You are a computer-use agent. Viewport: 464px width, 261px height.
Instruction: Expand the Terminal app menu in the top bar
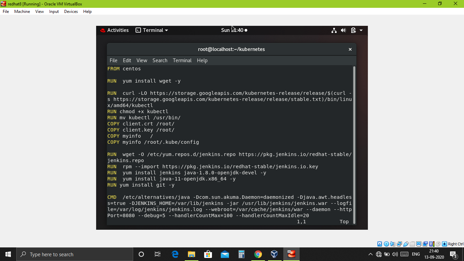click(152, 30)
